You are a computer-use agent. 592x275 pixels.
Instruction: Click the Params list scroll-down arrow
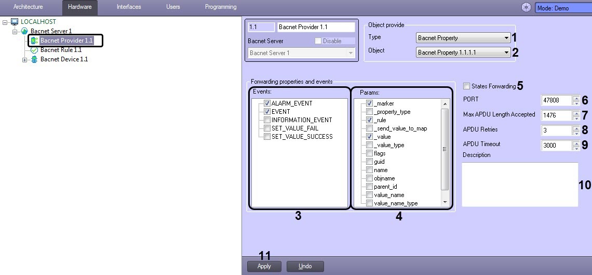tap(445, 202)
